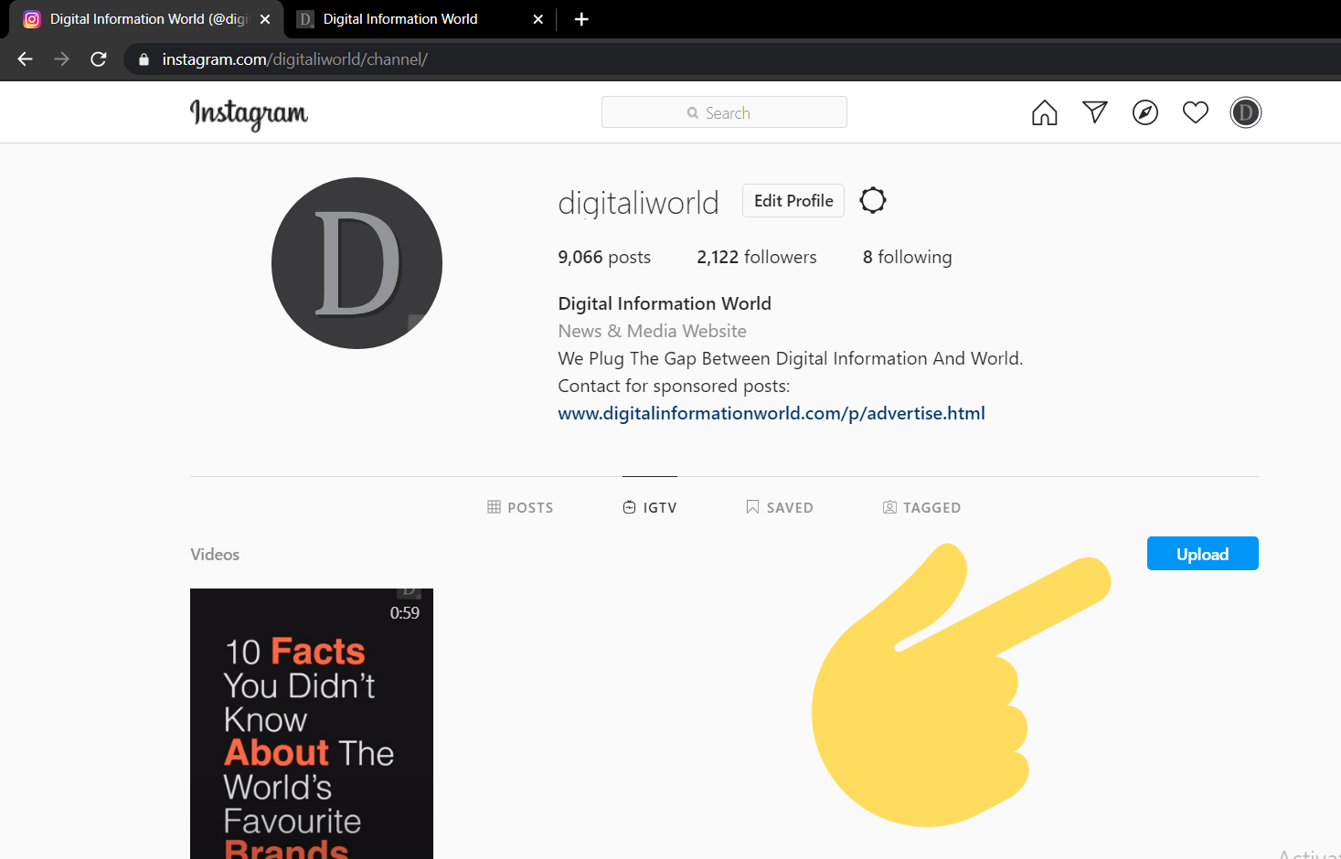View the 2,122 followers list

point(756,257)
